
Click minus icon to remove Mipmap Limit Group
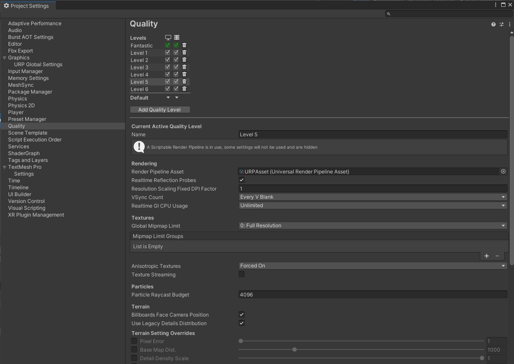tap(497, 256)
